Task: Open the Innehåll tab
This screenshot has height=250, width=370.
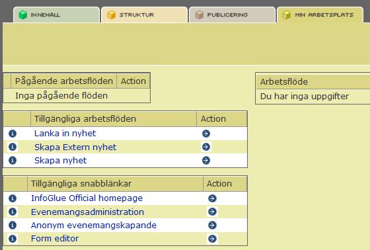Action: [x=56, y=15]
